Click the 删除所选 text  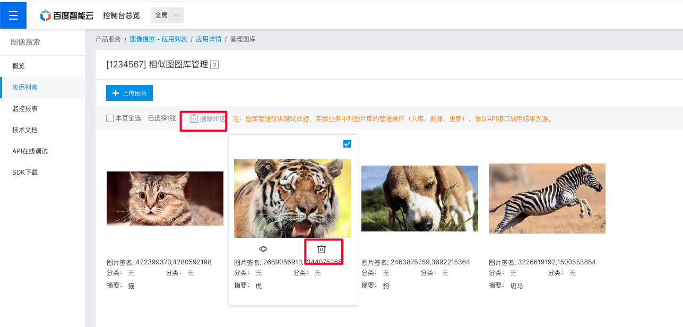click(x=213, y=118)
